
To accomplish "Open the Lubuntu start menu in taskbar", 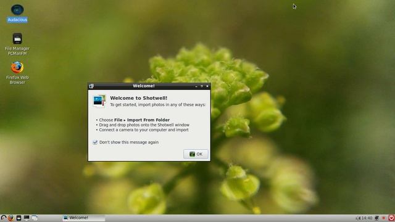I will pos(3,218).
